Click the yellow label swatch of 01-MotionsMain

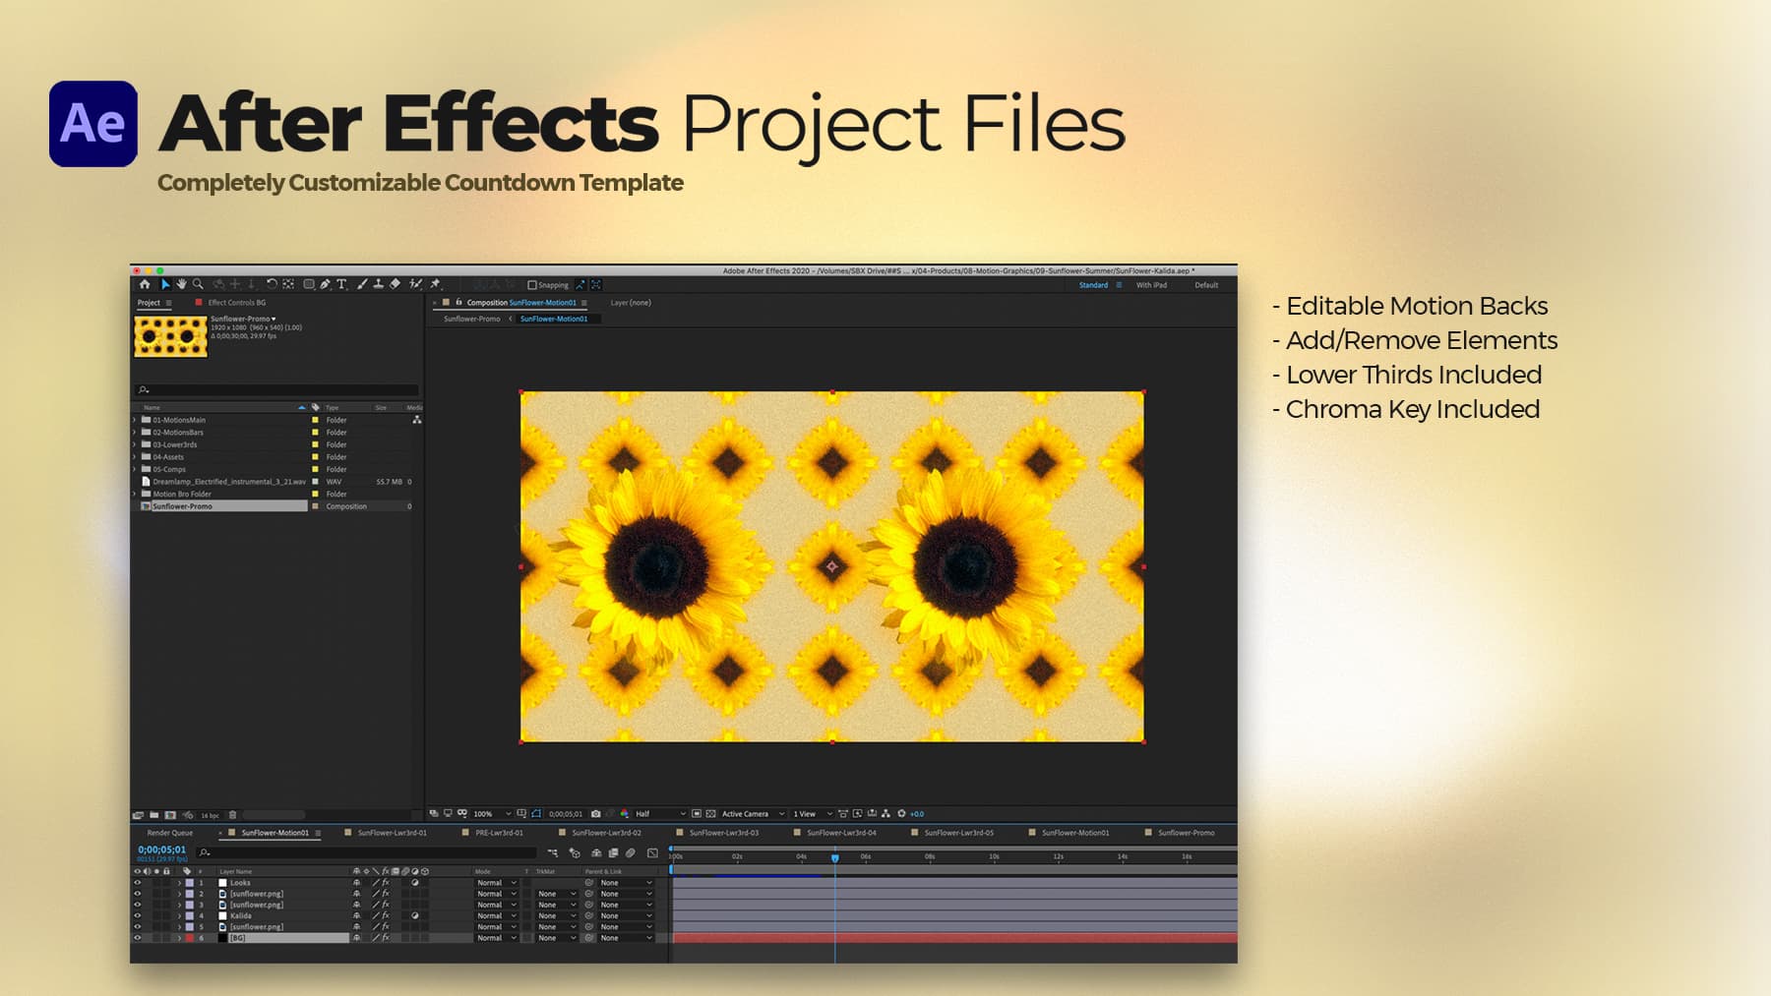coord(315,420)
